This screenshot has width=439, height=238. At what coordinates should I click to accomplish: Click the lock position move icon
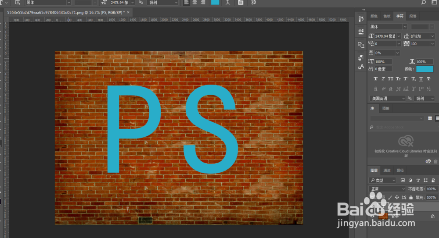pyautogui.click(x=397, y=197)
